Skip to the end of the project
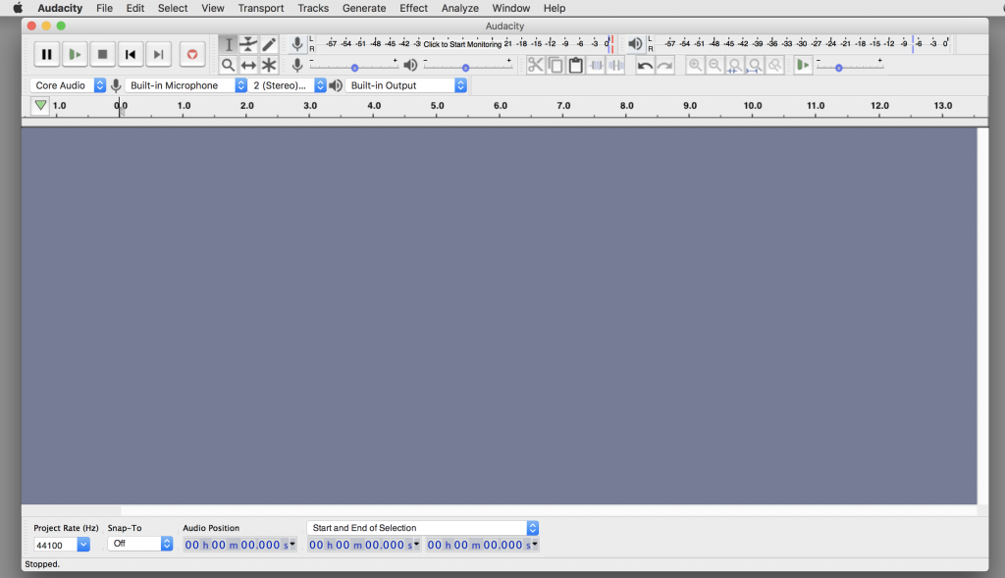The width and height of the screenshot is (1005, 578). tap(158, 55)
